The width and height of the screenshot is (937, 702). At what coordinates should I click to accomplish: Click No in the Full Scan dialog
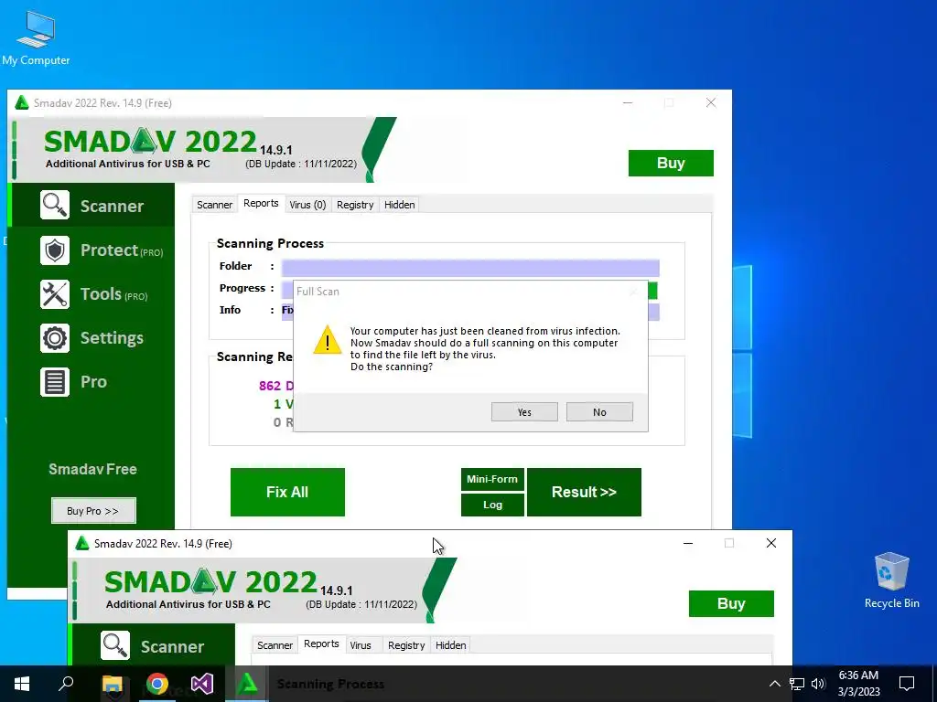pos(599,412)
